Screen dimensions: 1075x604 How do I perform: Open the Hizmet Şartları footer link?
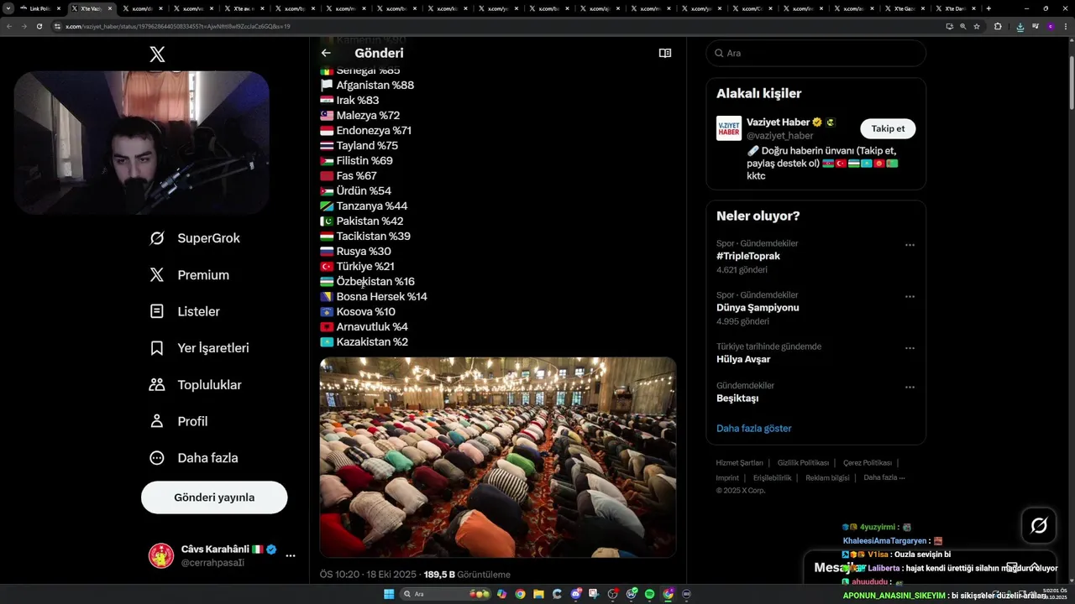[x=739, y=463]
